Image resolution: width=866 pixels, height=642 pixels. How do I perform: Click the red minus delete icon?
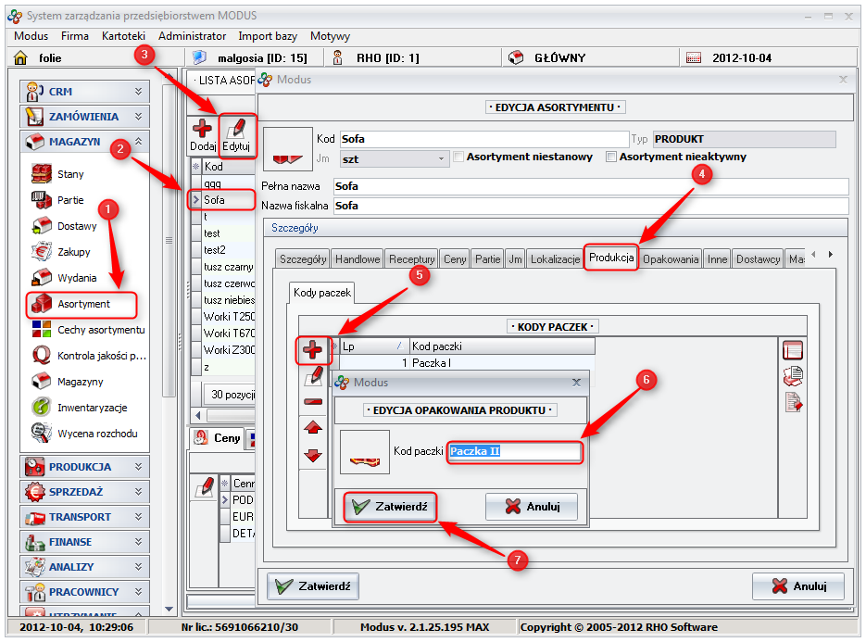313,402
